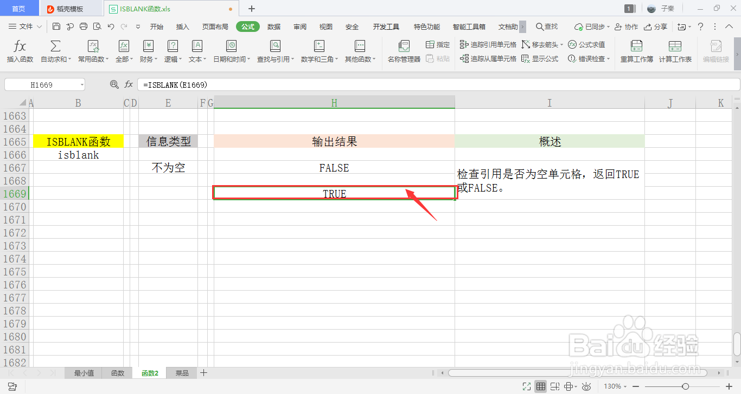Open the 财务 functions icon
741x394 pixels.
148,46
